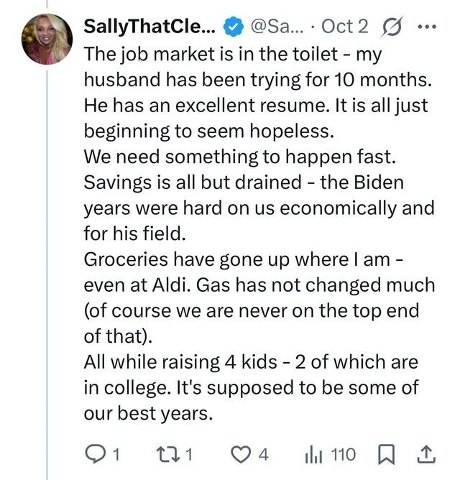Repost using the retweet arrows icon

click(168, 454)
